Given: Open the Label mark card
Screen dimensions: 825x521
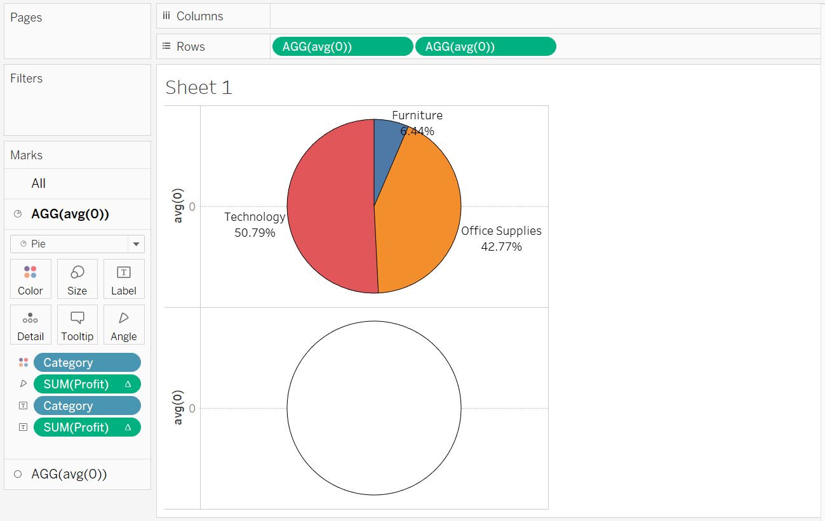Looking at the screenshot, I should 124,279.
